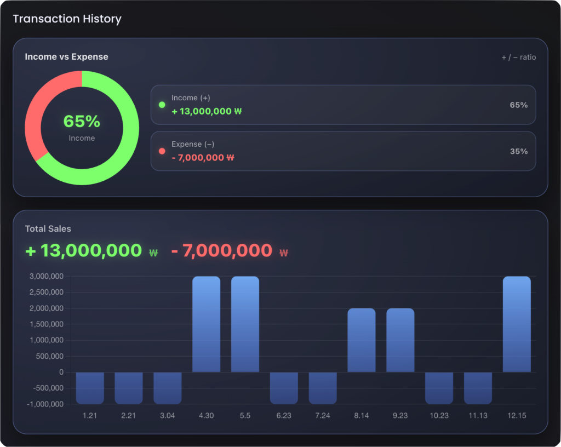Click the 9.23 sales bar
Viewport: 561px width, 447px height.
pos(400,340)
